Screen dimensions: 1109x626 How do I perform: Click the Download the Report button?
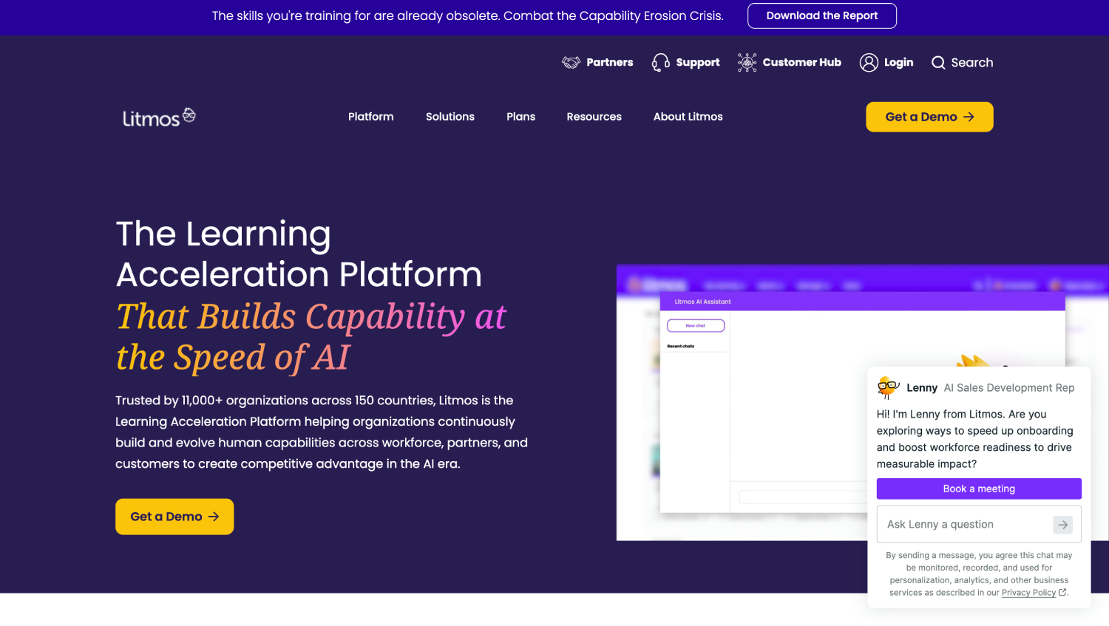pos(822,16)
